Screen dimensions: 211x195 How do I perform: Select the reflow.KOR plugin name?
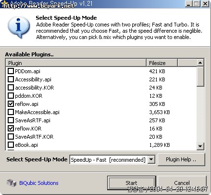pyautogui.click(x=28, y=129)
